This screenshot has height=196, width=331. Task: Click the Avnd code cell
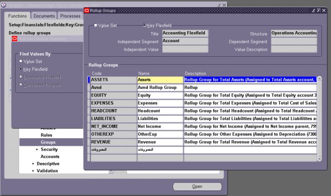[x=113, y=87]
